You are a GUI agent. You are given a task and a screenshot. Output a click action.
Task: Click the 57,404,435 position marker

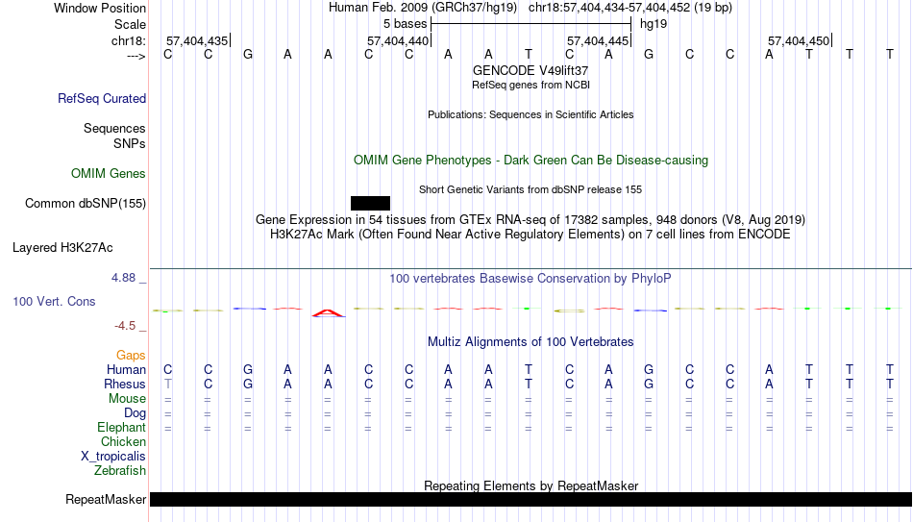pos(197,40)
